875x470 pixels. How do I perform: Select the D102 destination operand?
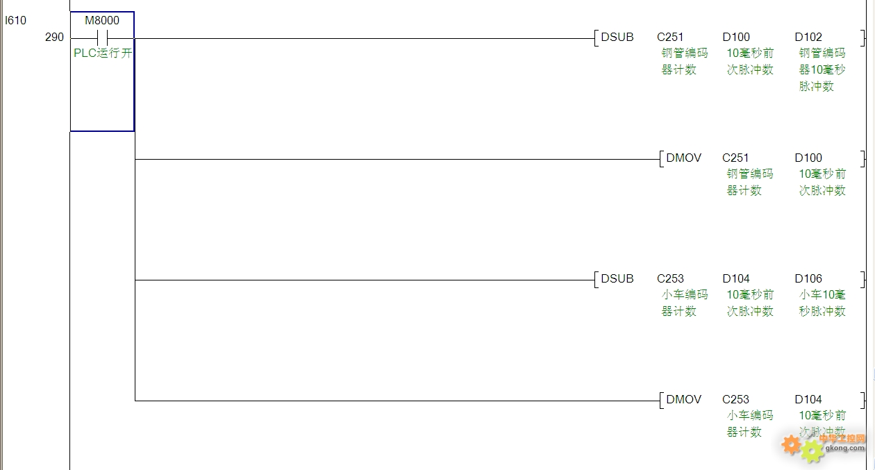coord(808,37)
